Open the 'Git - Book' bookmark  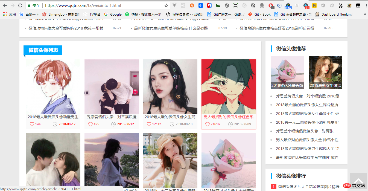point(259,14)
